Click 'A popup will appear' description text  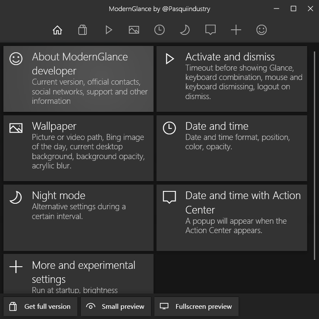(x=236, y=225)
